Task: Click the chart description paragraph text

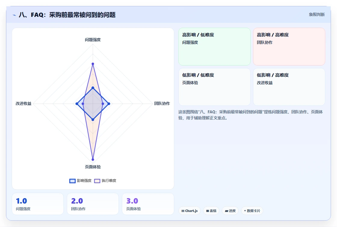Action: tap(250, 115)
